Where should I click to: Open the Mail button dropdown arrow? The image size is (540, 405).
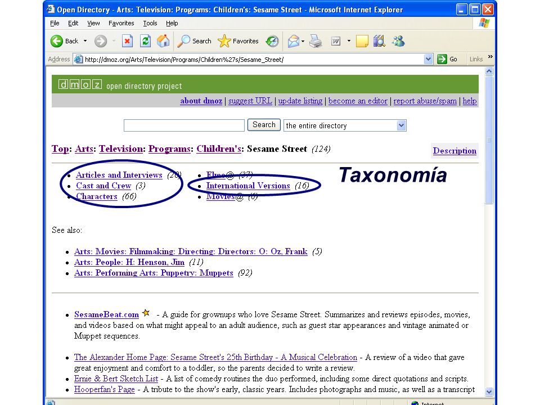click(x=303, y=41)
